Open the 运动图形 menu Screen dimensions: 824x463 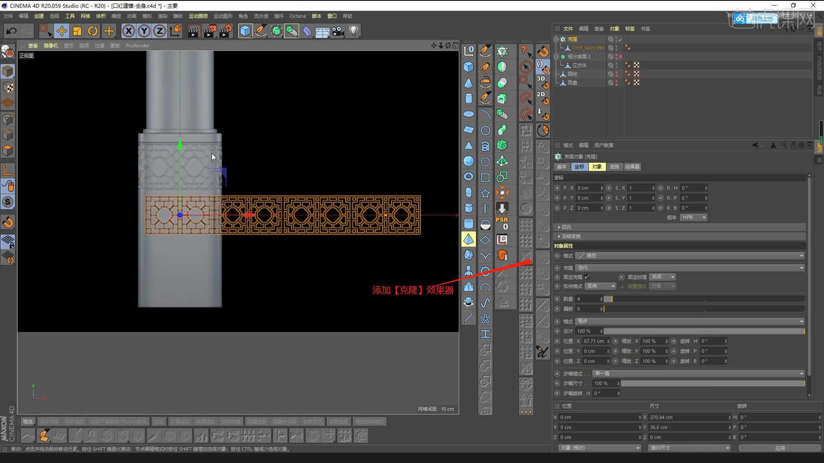223,16
